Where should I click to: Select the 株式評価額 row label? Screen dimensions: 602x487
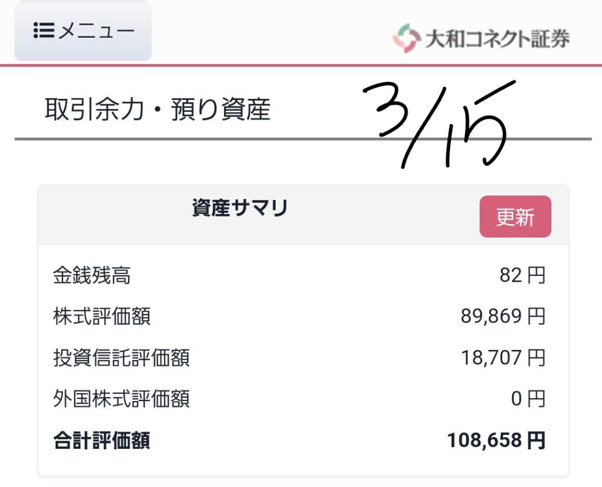pyautogui.click(x=102, y=316)
